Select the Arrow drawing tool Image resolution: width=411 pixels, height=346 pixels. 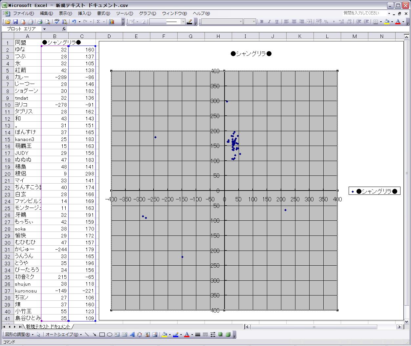(94, 335)
